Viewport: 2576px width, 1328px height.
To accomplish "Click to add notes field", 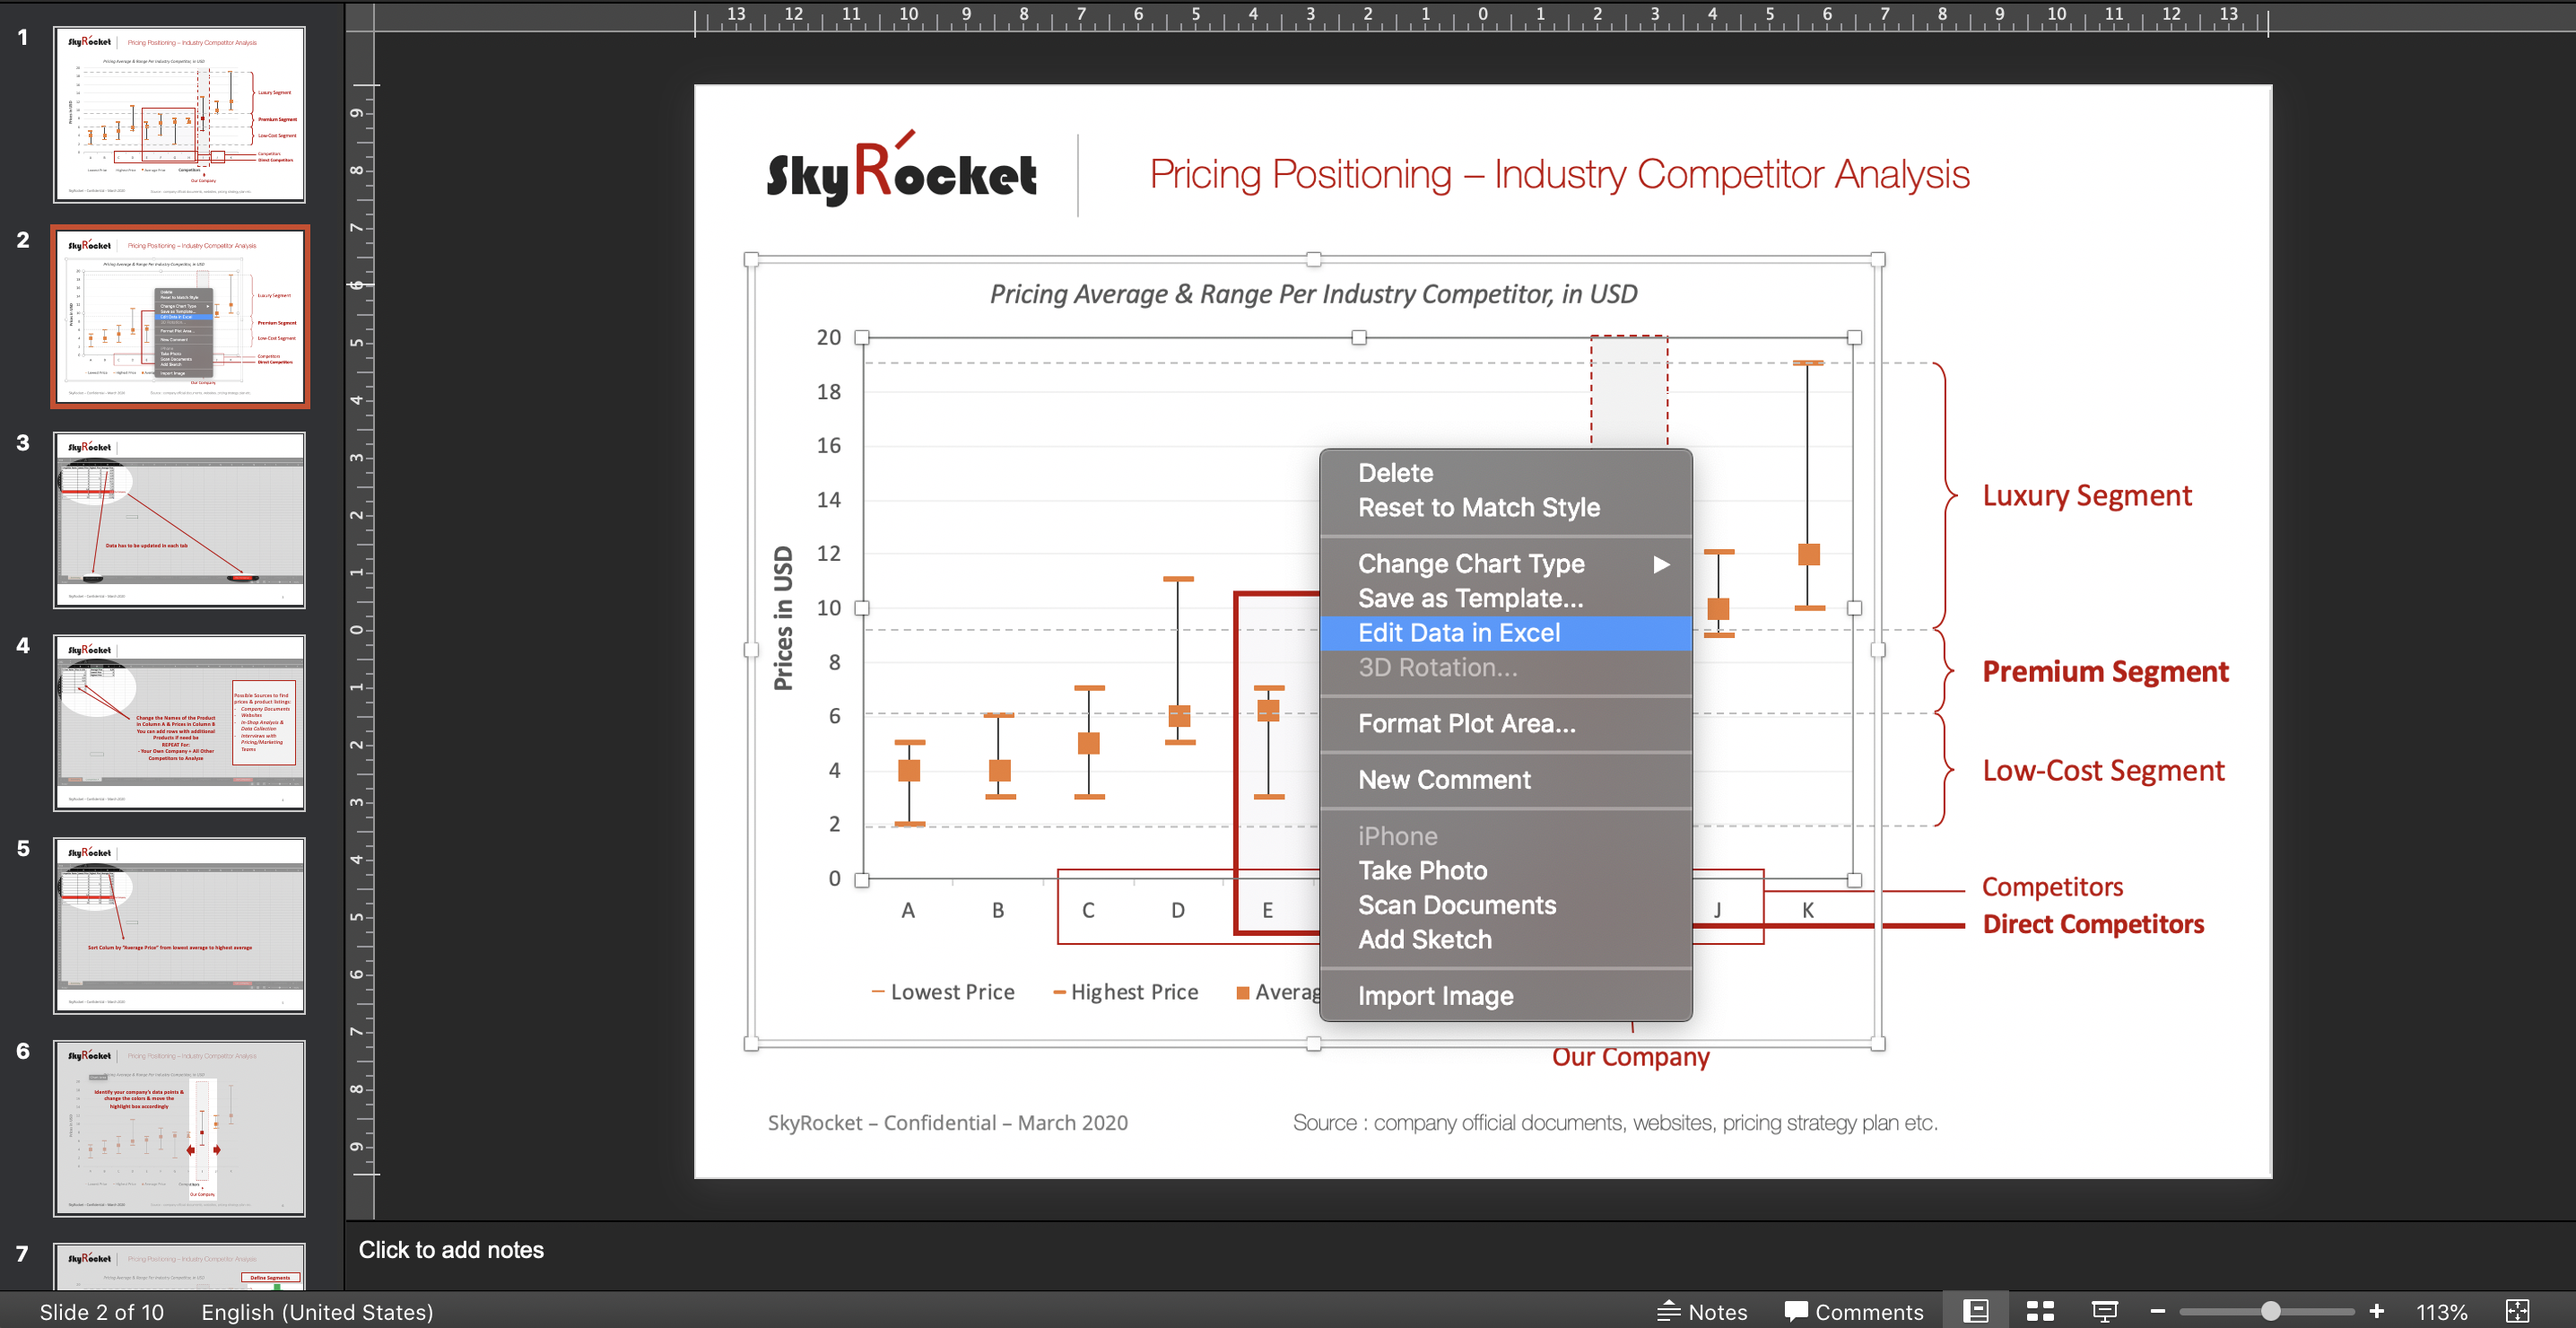I will 451,1250.
